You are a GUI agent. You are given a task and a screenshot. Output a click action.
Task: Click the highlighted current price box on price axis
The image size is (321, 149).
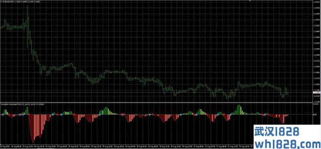[x=317, y=93]
